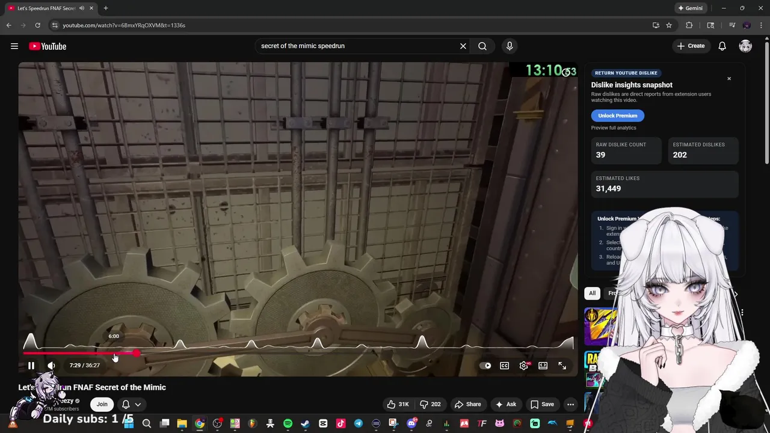Pause the video
This screenshot has height=433, width=770.
pos(31,365)
